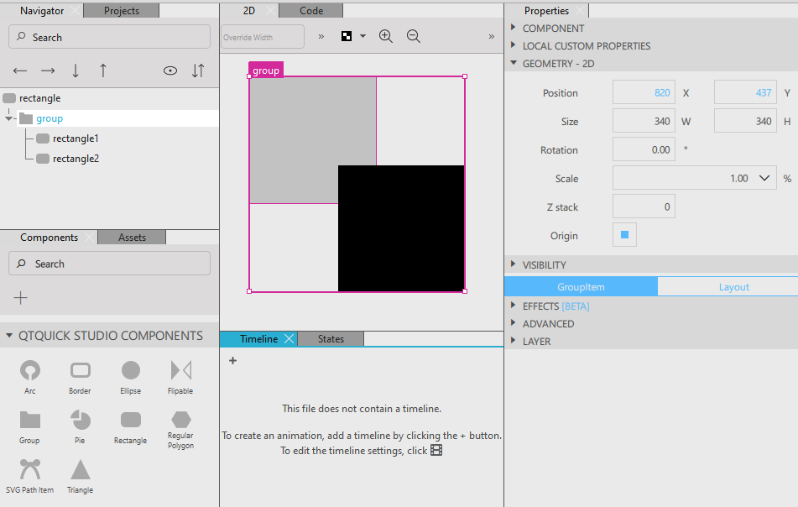
Task: Click the Layout button in Properties
Action: coord(733,287)
